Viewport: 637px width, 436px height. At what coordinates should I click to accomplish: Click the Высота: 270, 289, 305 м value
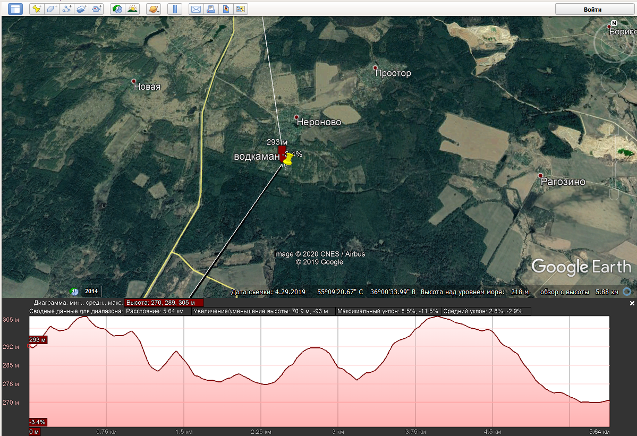pyautogui.click(x=164, y=303)
